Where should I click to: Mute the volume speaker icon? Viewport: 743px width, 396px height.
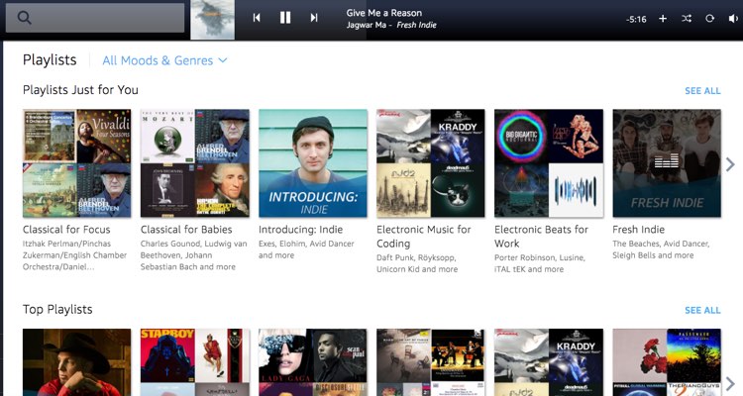[x=732, y=19]
